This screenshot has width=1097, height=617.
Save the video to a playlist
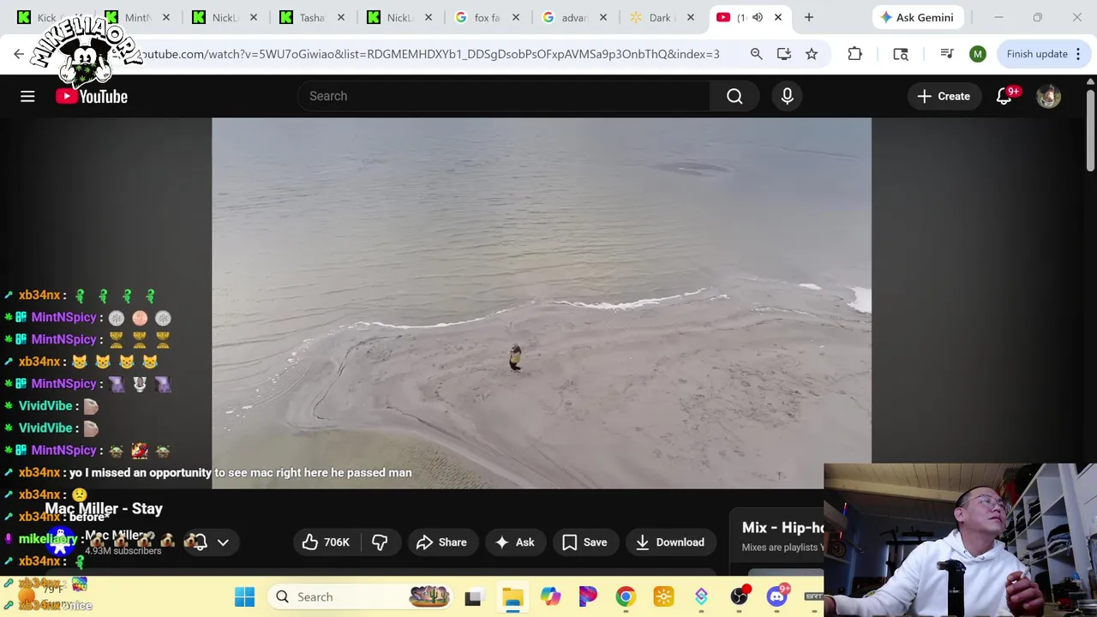pyautogui.click(x=584, y=542)
